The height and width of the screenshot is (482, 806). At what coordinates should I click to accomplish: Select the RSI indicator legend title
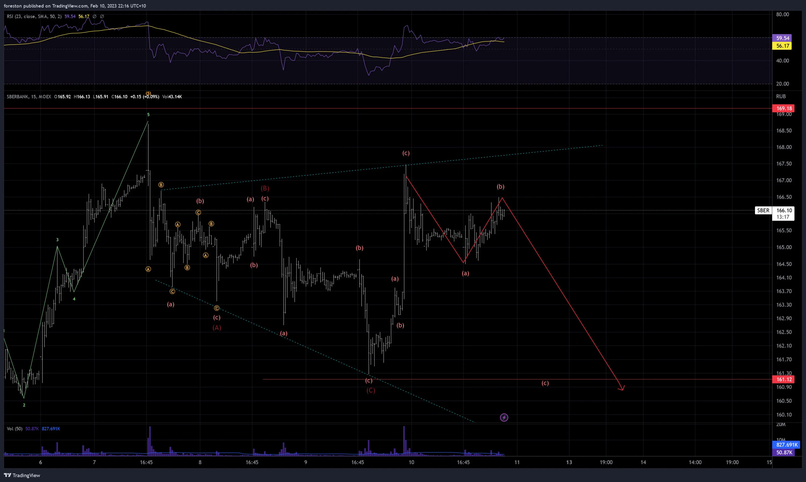[34, 16]
